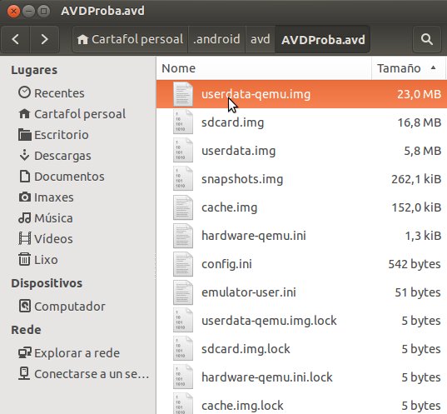Viewport: 447px width, 414px height.
Task: Click the folder icon beside Escritorio
Action: tap(24, 135)
